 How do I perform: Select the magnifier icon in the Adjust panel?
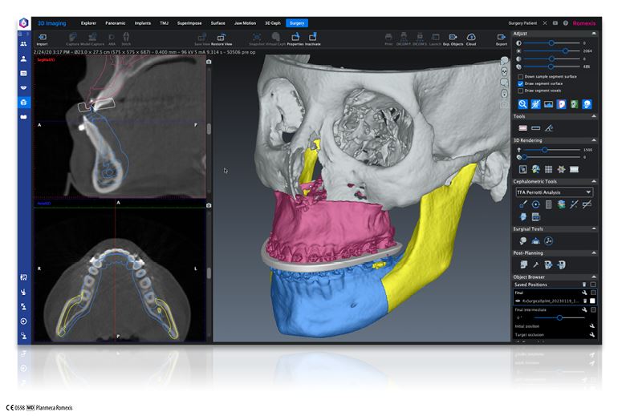[x=523, y=104]
